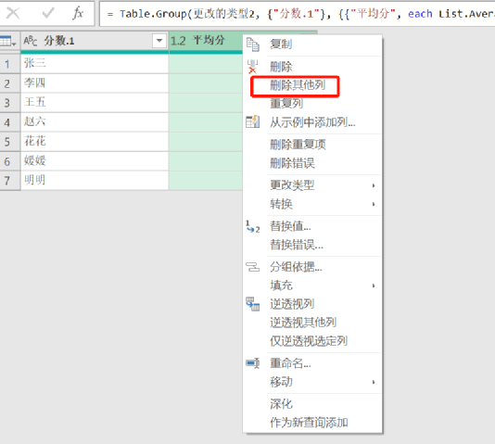This screenshot has width=495, height=444.
Task: Select 删除其他列 in the context menu
Action: 297,85
